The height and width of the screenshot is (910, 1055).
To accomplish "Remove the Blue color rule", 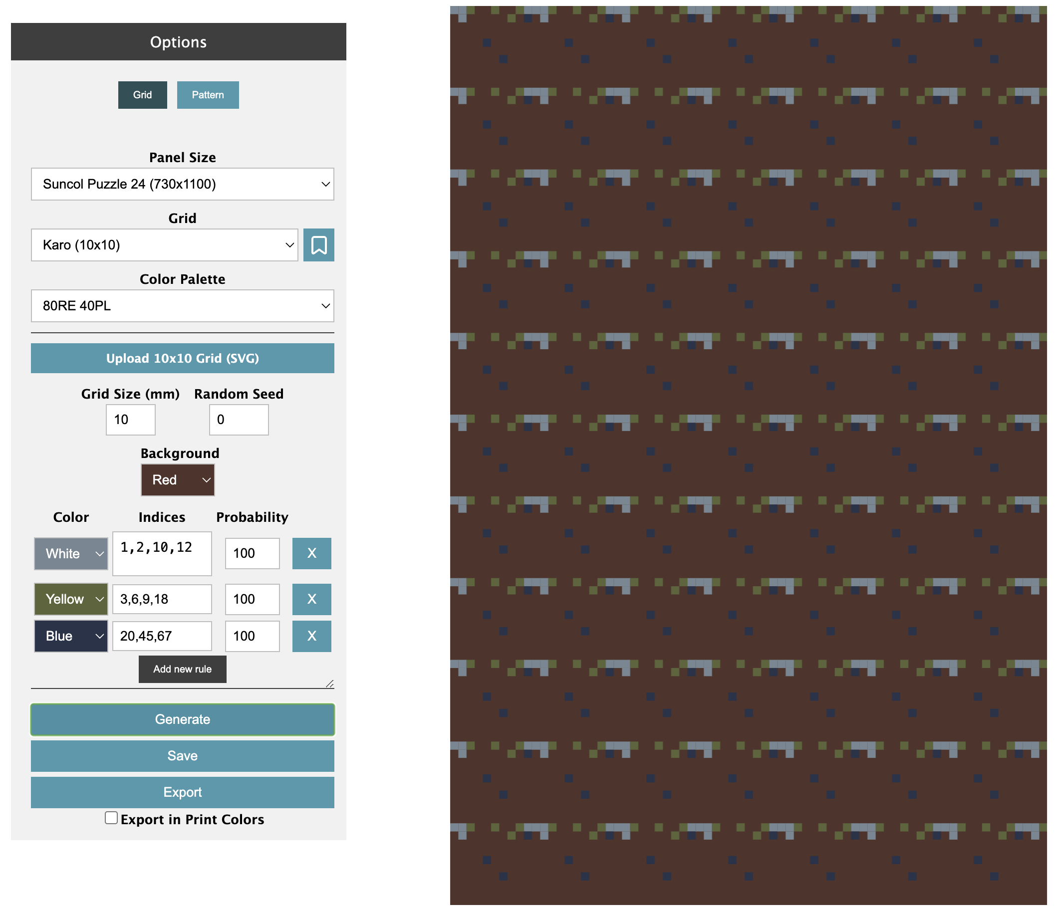I will pyautogui.click(x=311, y=636).
